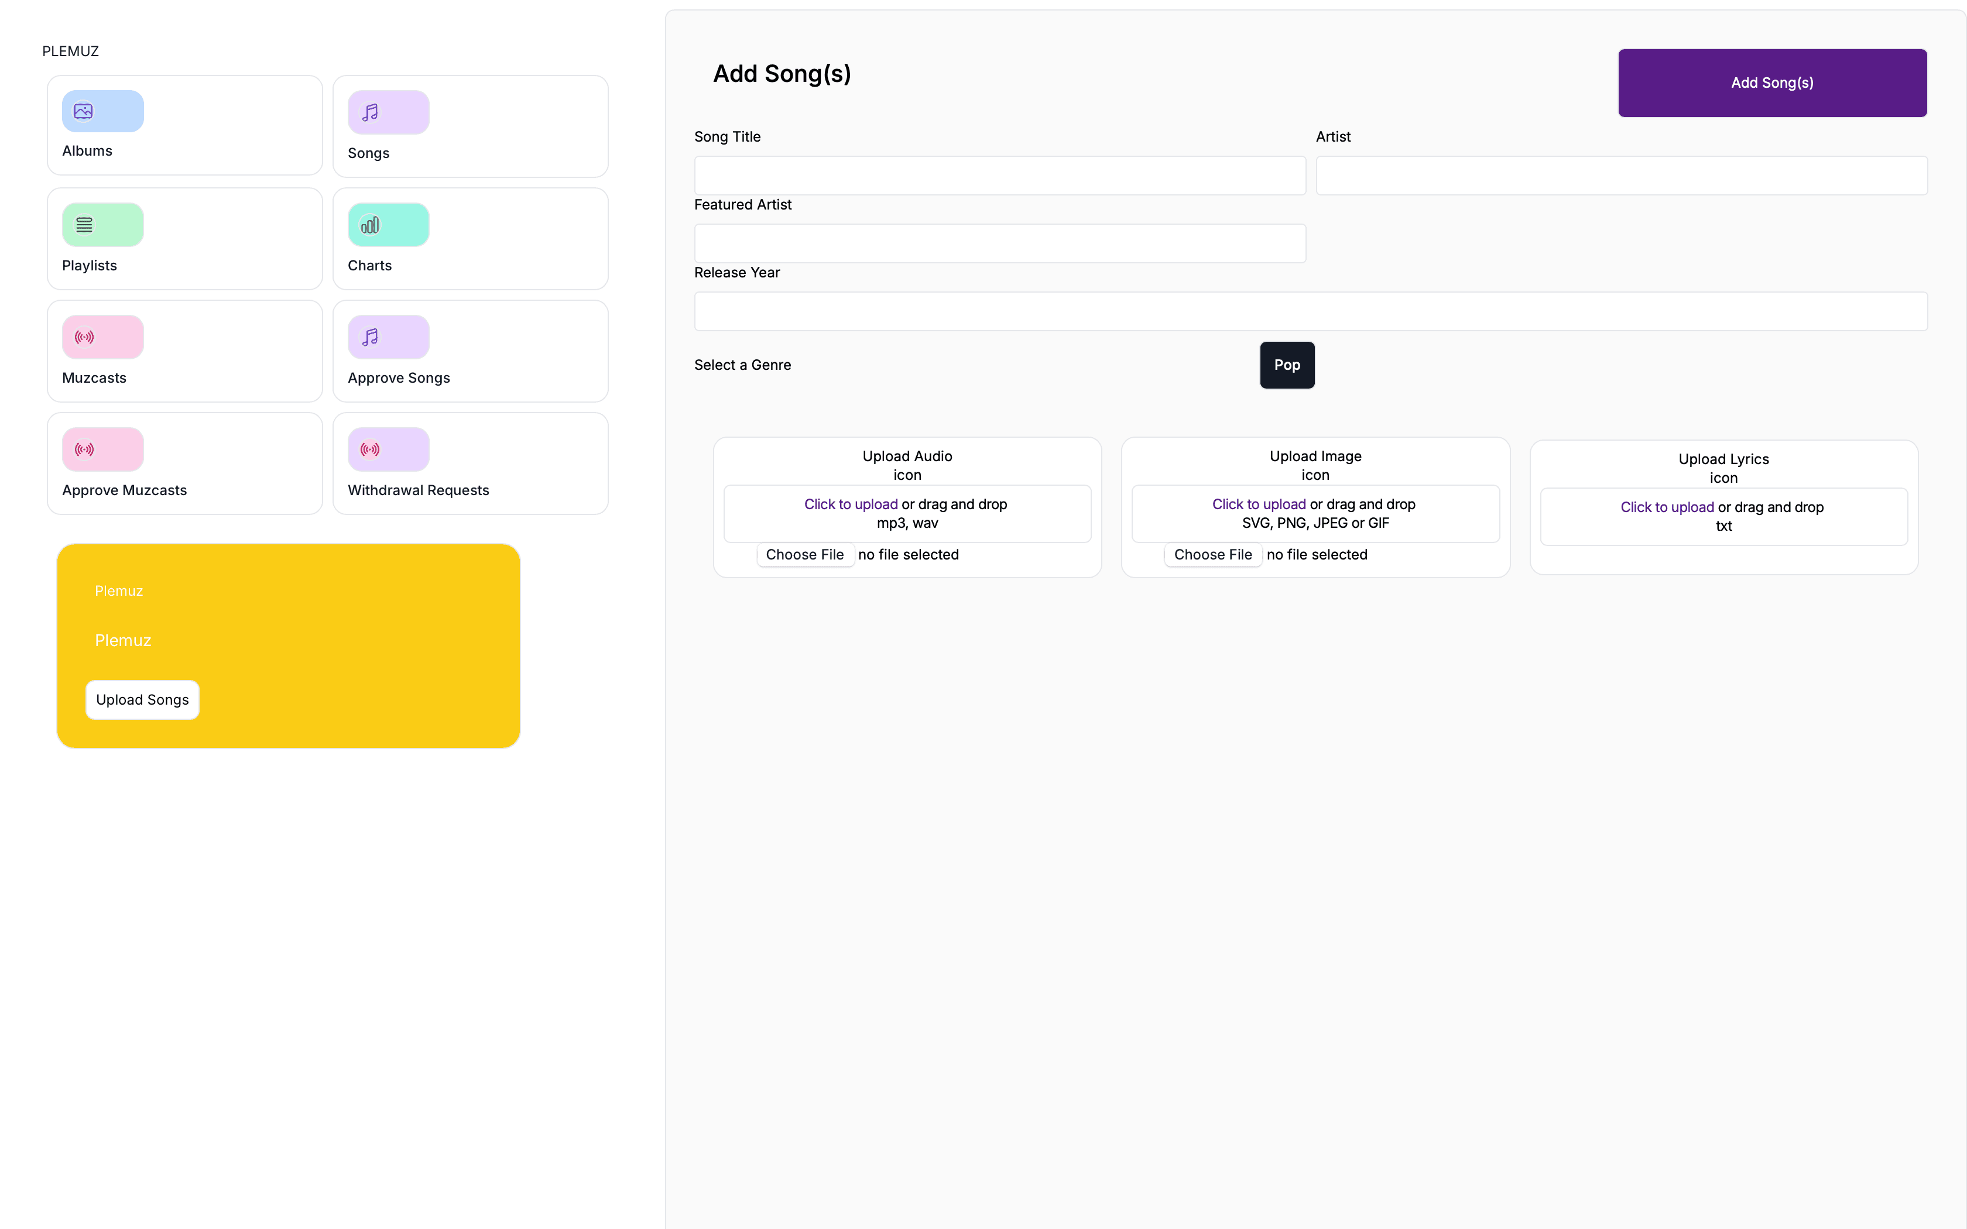Viewport: 1967px width, 1229px height.
Task: Choose File for image upload
Action: tap(1213, 554)
